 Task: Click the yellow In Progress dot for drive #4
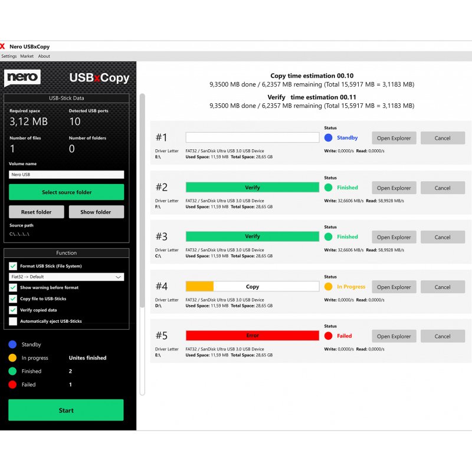click(x=328, y=287)
